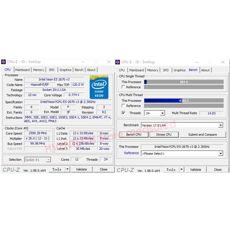Click the Package value Socket 2011 LGA
The height and width of the screenshot is (230, 230).
54,90
